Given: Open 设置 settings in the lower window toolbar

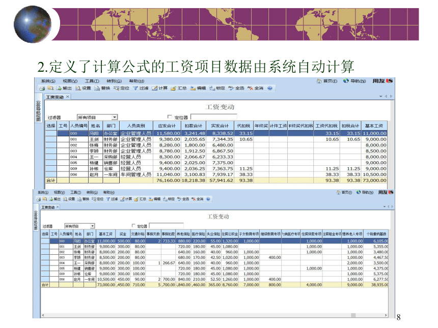Looking at the screenshot, I should pos(69,199).
